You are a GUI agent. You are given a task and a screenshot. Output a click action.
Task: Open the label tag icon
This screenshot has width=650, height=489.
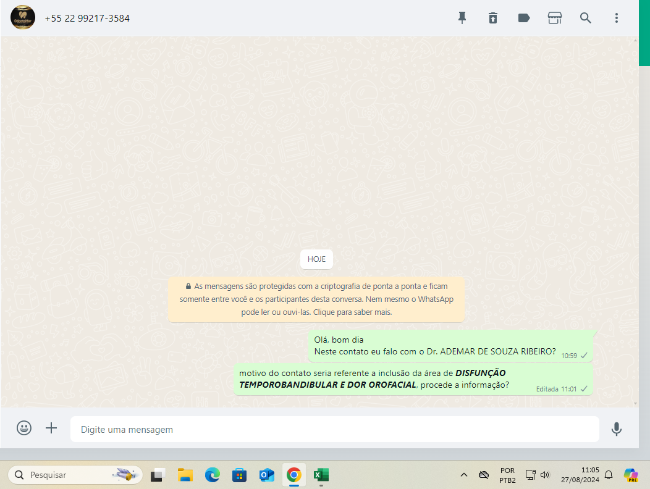tap(524, 18)
